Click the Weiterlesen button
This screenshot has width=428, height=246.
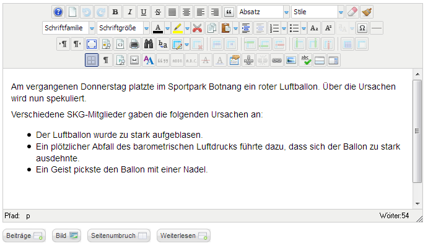[x=183, y=235]
